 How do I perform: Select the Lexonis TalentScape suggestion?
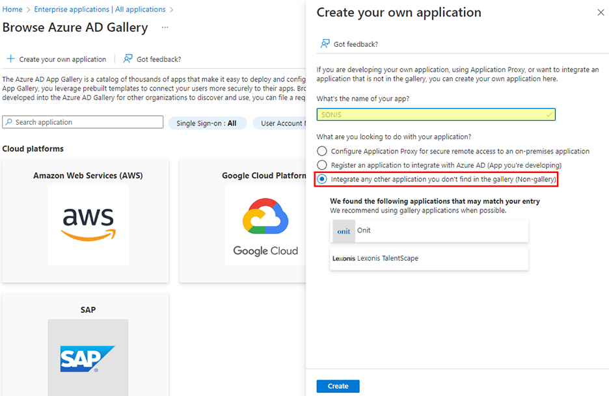pos(429,259)
